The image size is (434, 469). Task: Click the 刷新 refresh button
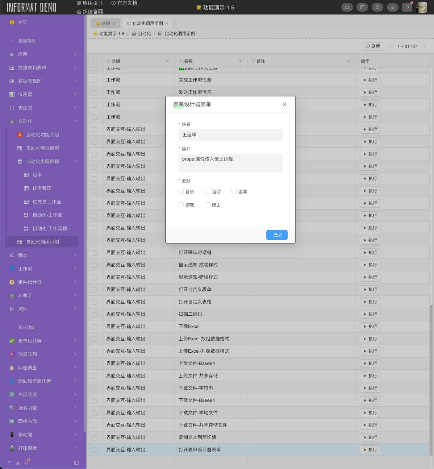pyautogui.click(x=372, y=46)
